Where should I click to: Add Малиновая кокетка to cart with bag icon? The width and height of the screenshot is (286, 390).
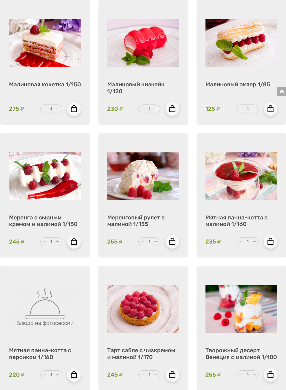click(x=74, y=109)
